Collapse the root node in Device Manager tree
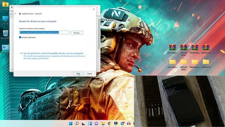This screenshot has width=225, height=127. [11, 18]
